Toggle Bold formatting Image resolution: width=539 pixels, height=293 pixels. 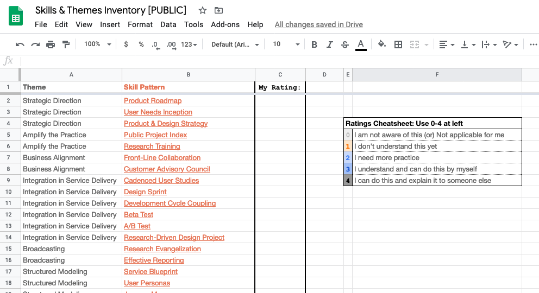coord(314,44)
